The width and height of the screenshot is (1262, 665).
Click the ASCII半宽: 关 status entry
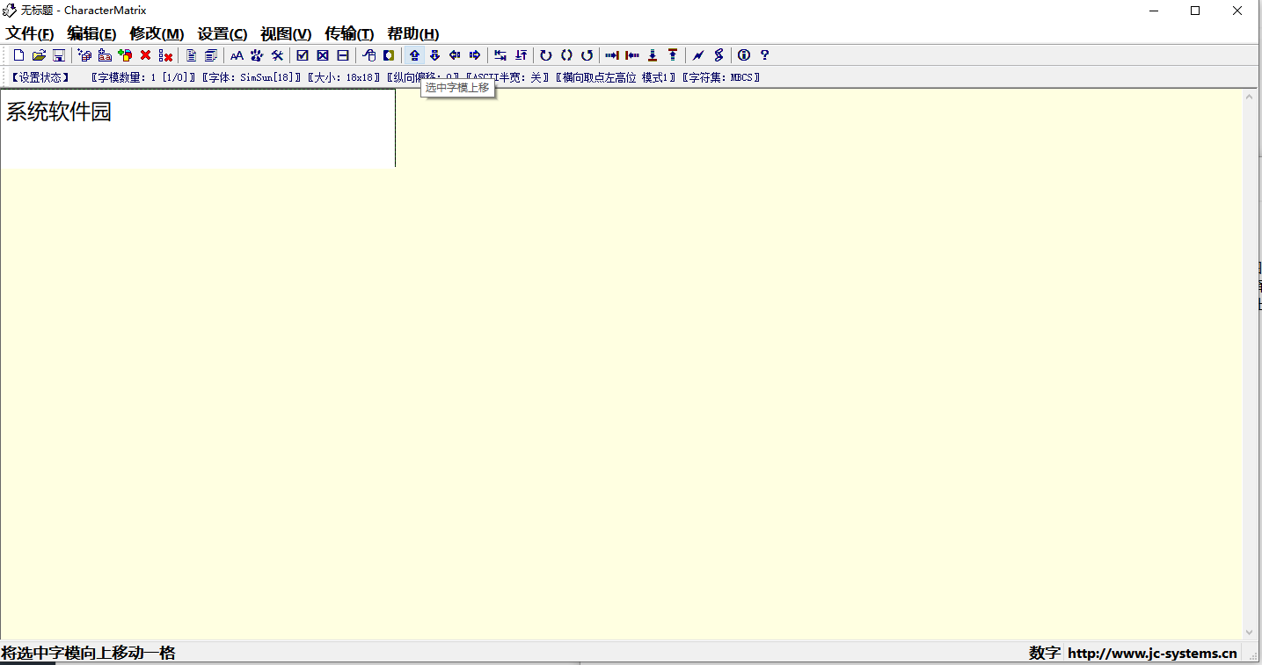click(507, 77)
